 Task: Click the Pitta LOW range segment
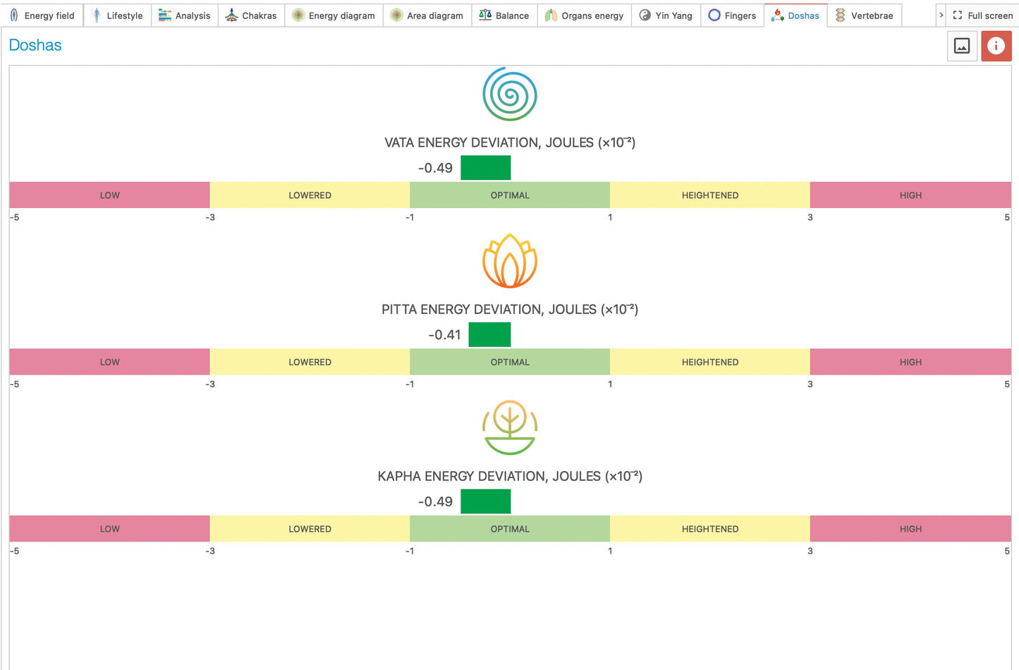coord(109,362)
